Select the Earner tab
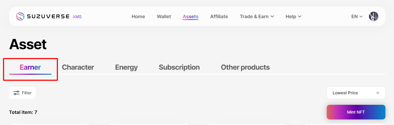 click(30, 67)
